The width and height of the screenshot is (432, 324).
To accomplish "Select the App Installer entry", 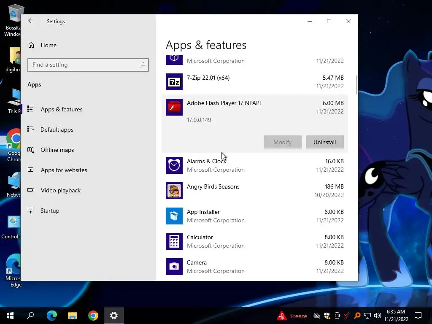I will (x=254, y=216).
